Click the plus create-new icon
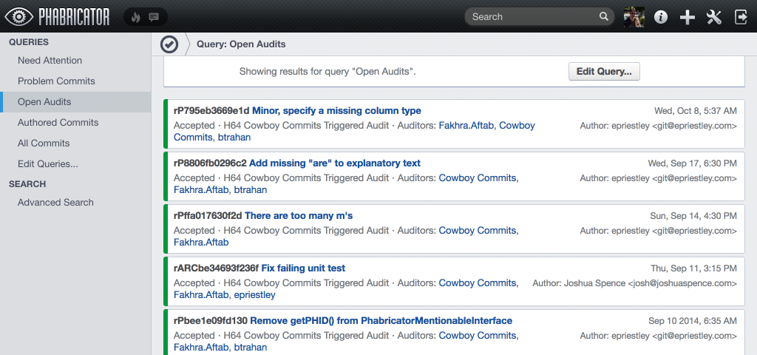 687,17
